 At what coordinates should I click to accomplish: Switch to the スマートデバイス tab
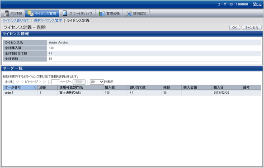[77, 13]
